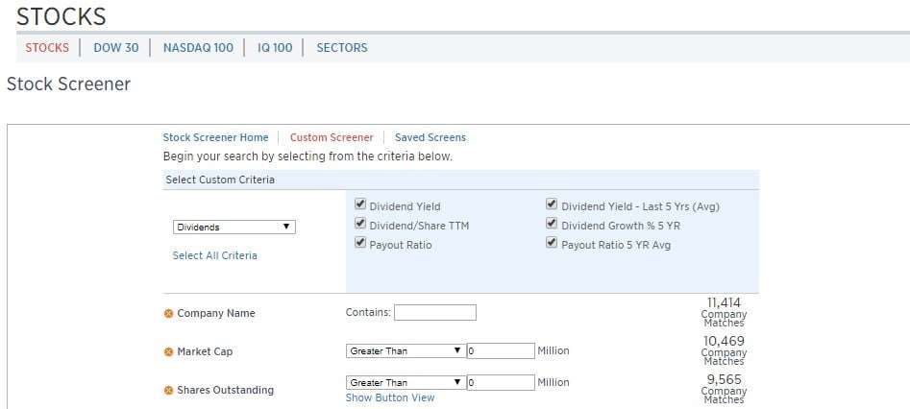This screenshot has width=910, height=409.
Task: Click Select All Criteria link
Action: click(x=214, y=255)
